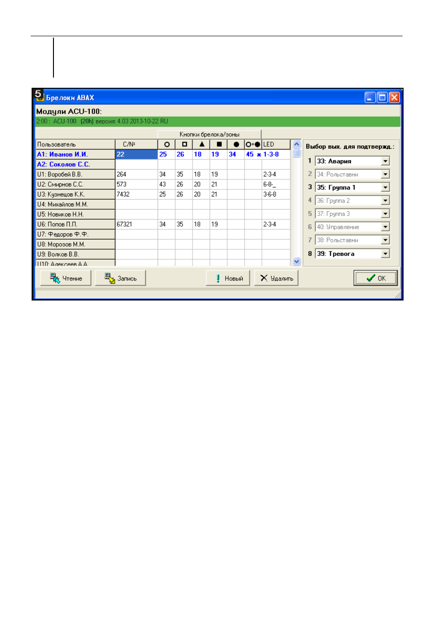Click zone cell '43' in Смирнов row
The width and height of the screenshot is (444, 627).
(x=166, y=184)
